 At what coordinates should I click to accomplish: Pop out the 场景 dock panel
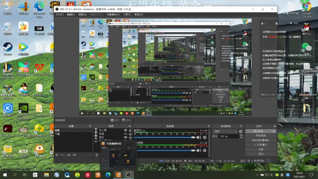point(90,126)
